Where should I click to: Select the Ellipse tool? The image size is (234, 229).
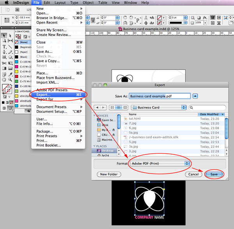(x=10, y=57)
